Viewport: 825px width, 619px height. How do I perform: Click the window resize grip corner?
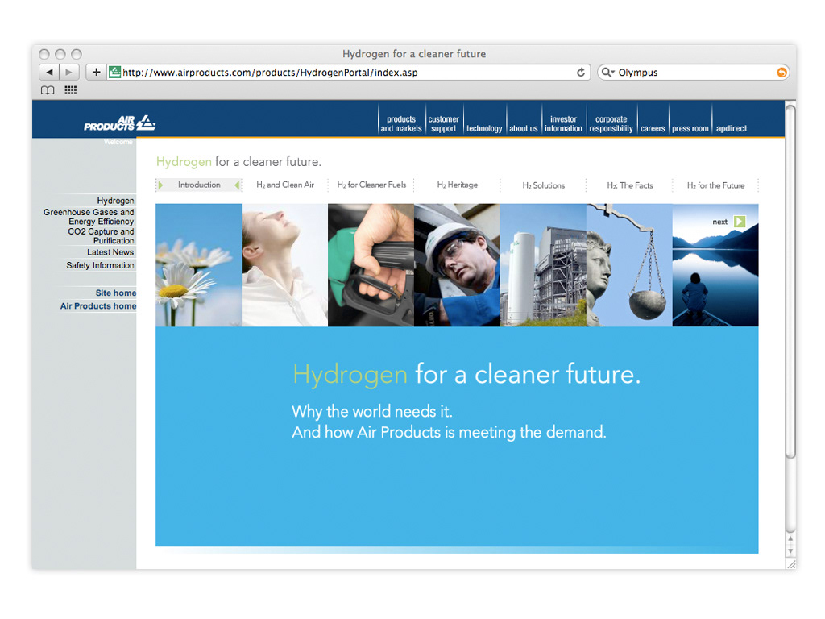coord(791,563)
